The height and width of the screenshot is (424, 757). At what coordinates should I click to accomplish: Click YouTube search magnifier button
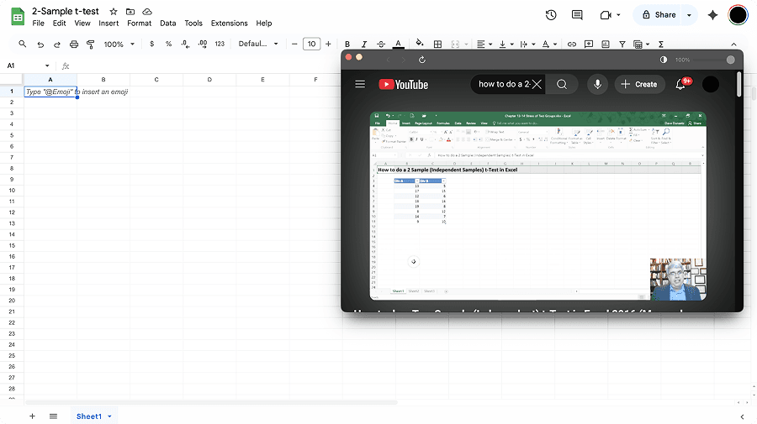(562, 84)
